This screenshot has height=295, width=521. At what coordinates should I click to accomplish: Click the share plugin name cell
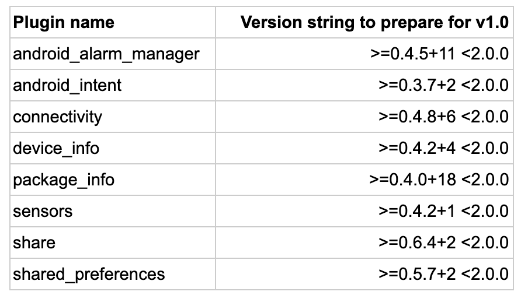[x=113, y=243]
